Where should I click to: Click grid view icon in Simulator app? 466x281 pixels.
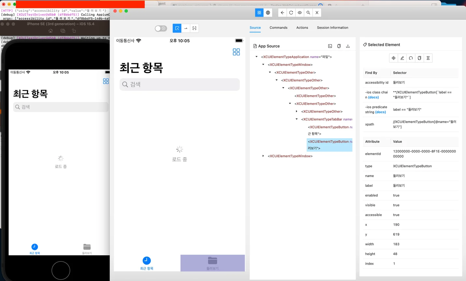(106, 81)
